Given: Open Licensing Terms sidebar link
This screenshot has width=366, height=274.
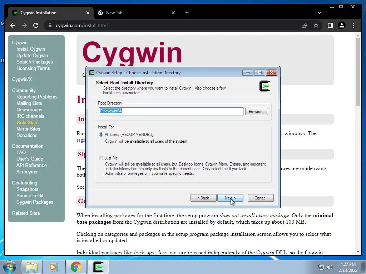Looking at the screenshot, I should pos(33,68).
